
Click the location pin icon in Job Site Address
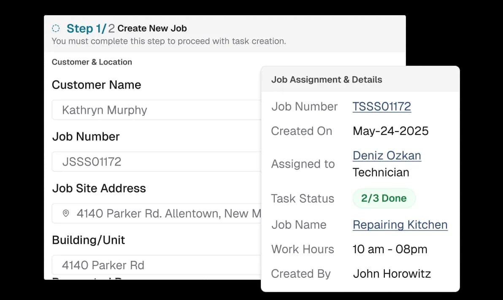[65, 214]
